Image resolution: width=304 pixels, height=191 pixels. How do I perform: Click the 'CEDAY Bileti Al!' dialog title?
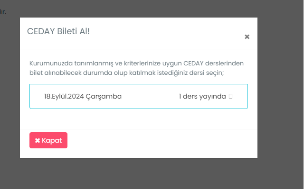click(x=58, y=32)
